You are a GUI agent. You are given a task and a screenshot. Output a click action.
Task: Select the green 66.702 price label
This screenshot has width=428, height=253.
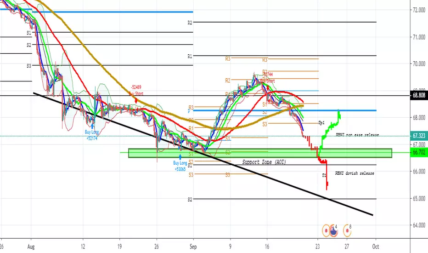pyautogui.click(x=419, y=152)
